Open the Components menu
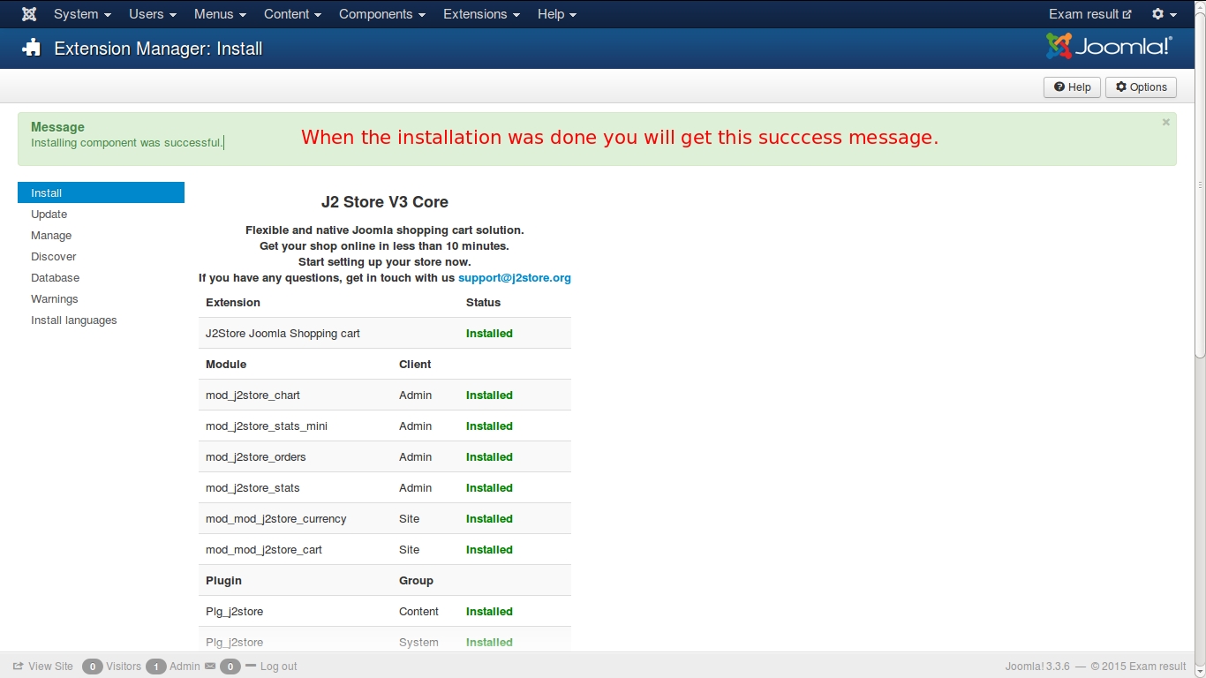Image resolution: width=1206 pixels, height=678 pixels. click(381, 14)
